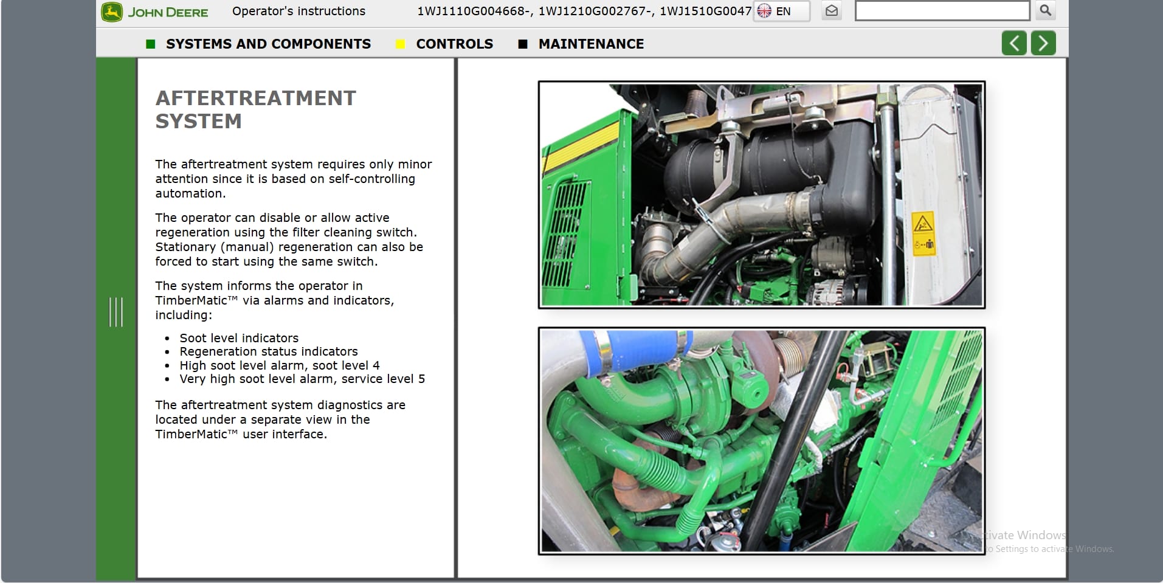Click 'High soot level alarm, soot level 4'
The image size is (1163, 583).
280,365
